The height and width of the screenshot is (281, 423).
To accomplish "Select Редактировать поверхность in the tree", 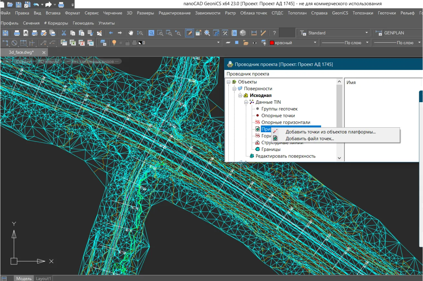I will pos(285,156).
